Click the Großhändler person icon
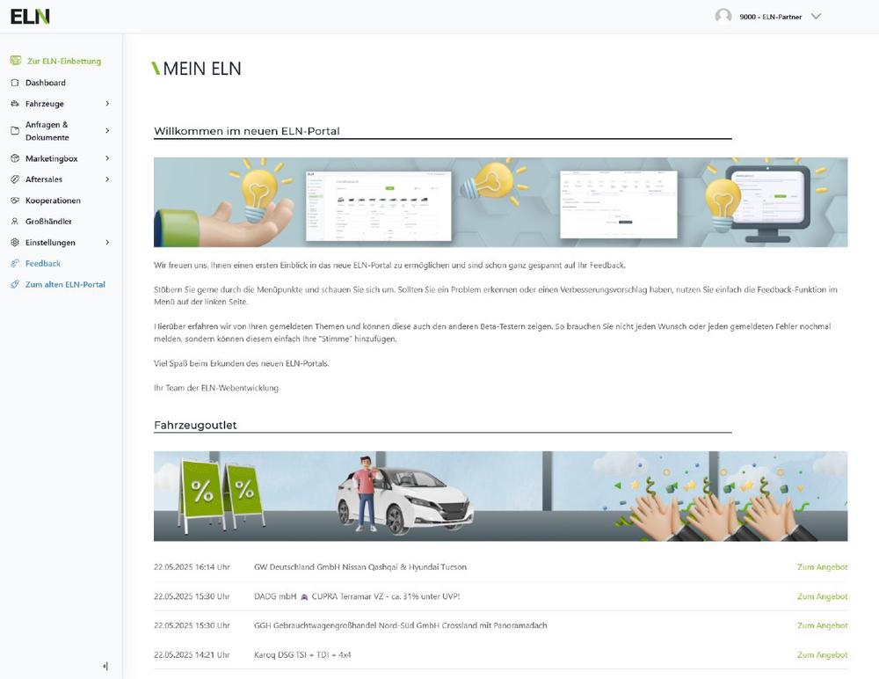The image size is (879, 679). [x=15, y=222]
